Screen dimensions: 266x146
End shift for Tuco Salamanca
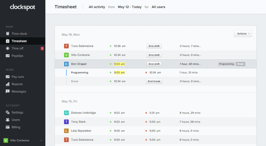[154, 46]
